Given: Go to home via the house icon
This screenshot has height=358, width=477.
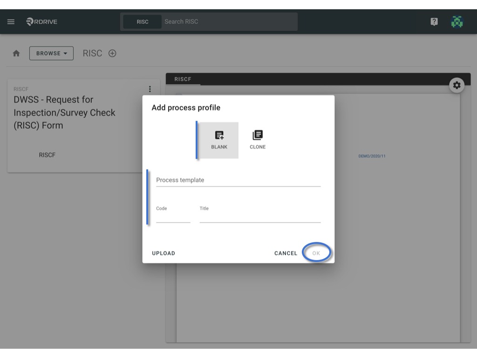Looking at the screenshot, I should click(16, 53).
